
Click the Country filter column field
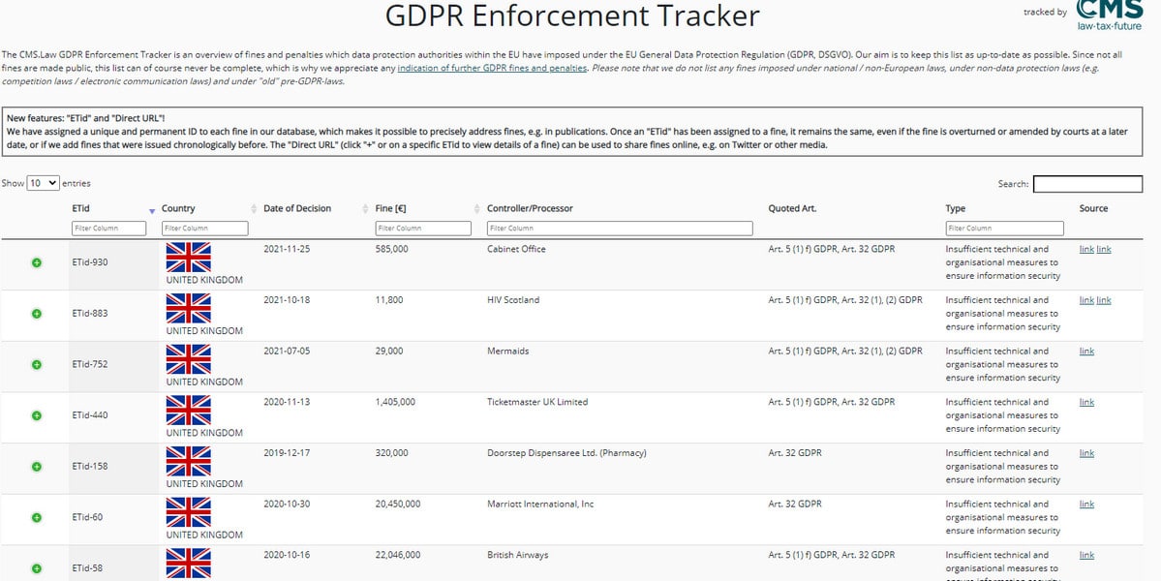click(x=205, y=228)
